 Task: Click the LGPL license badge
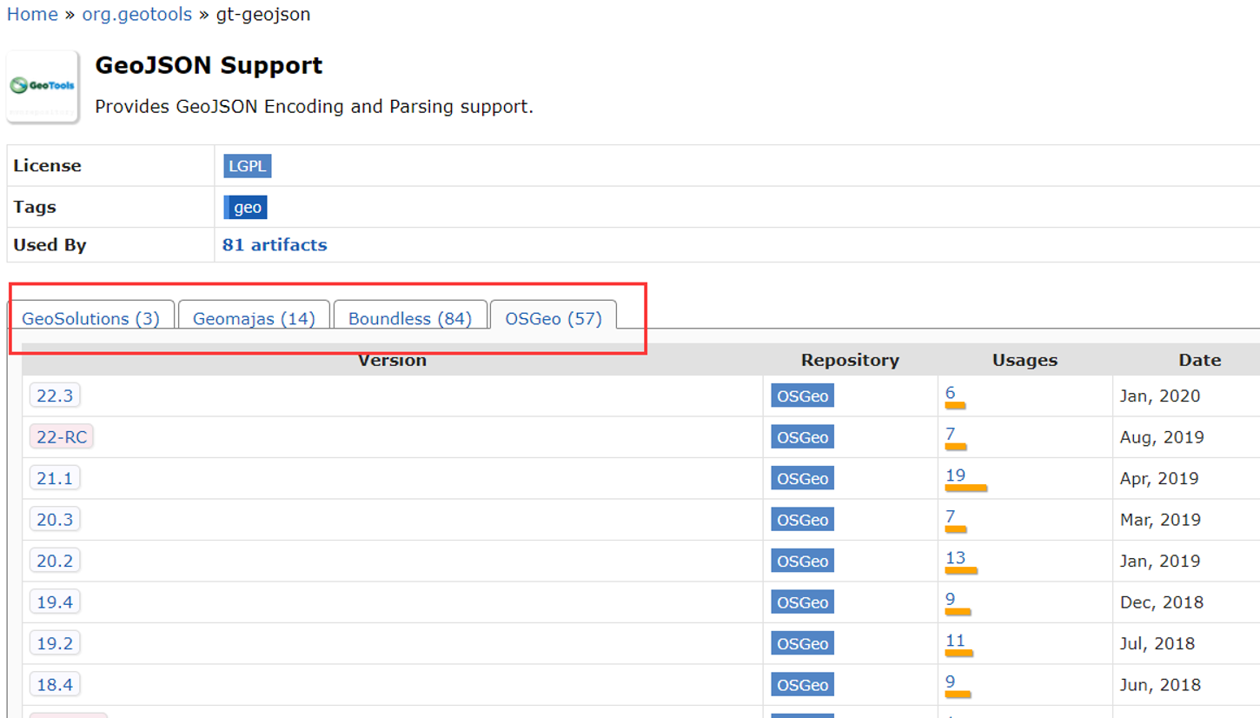pos(248,165)
